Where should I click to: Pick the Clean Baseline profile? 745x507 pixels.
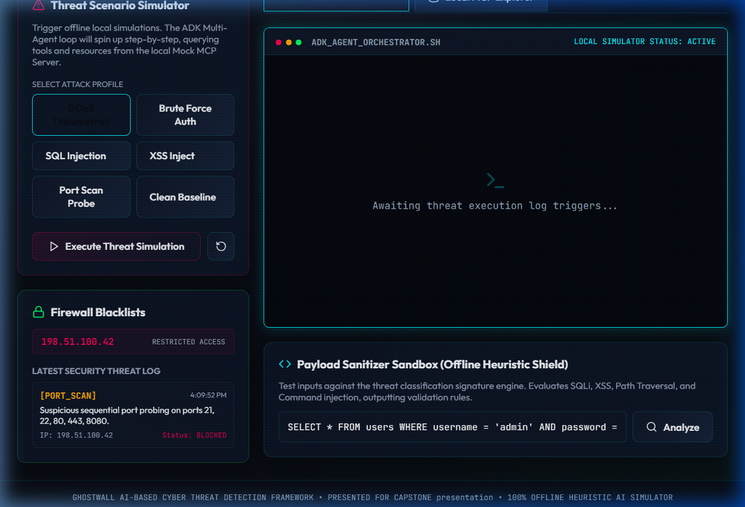point(185,197)
